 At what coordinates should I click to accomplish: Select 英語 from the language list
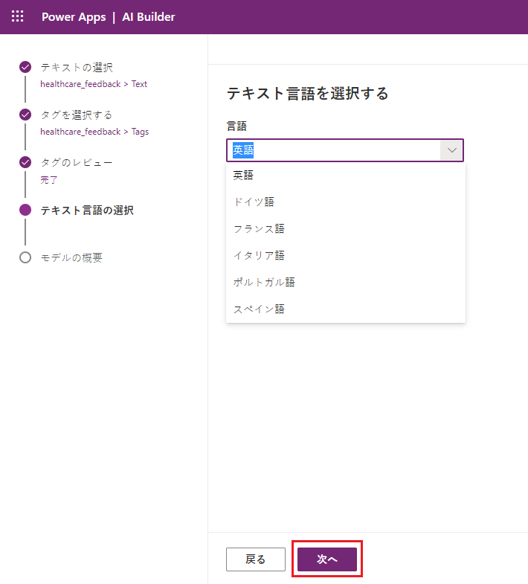coord(244,176)
